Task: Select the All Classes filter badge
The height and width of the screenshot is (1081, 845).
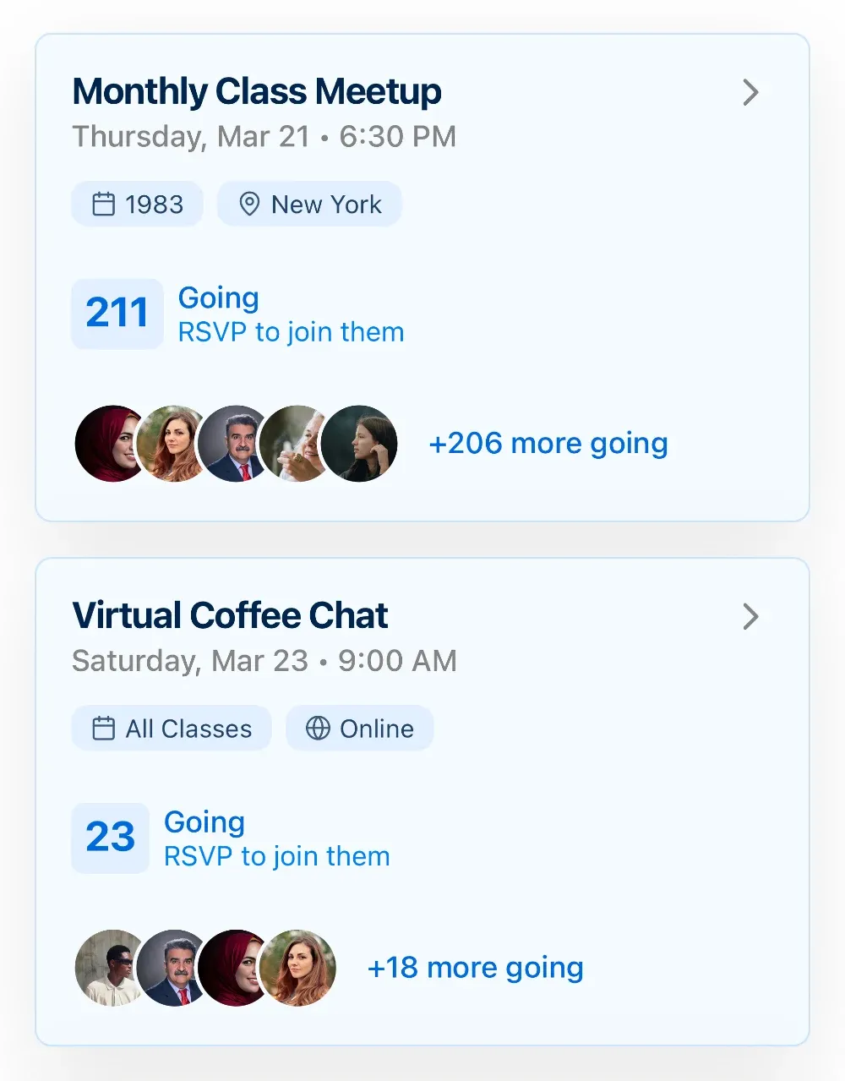Action: click(171, 728)
